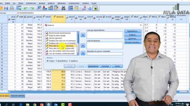
Task: Click the Cancelar button
Action: pos(105,66)
